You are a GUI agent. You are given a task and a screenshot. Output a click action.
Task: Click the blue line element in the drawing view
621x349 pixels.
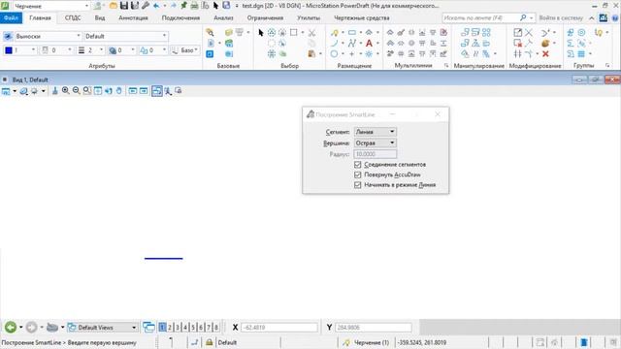164,259
